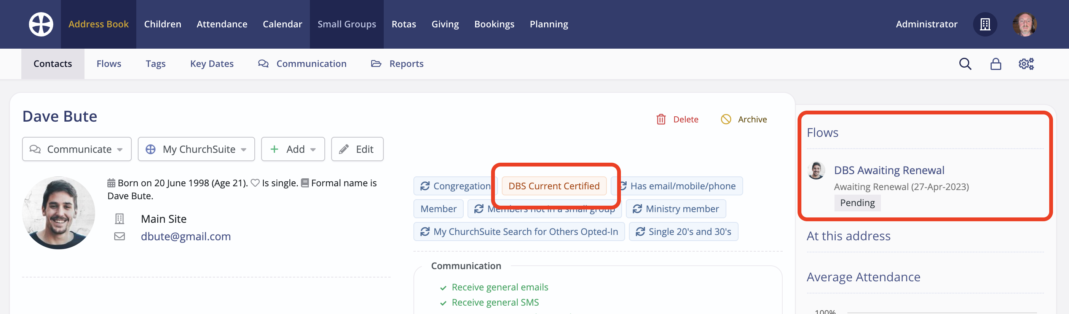Open the user profile avatar menu
The width and height of the screenshot is (1069, 314).
point(1024,24)
